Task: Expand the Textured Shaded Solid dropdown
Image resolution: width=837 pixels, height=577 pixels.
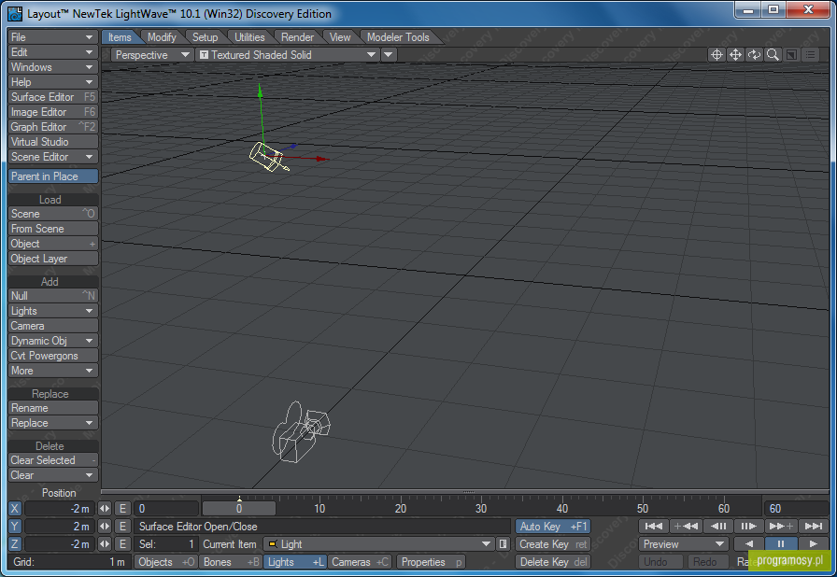Action: 288,54
